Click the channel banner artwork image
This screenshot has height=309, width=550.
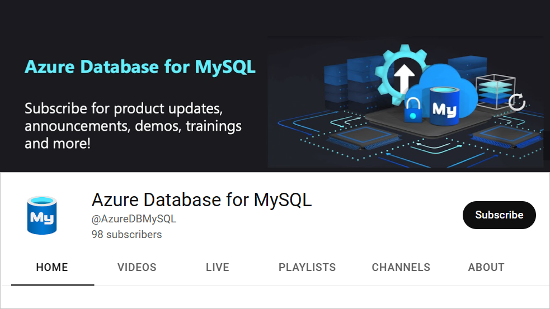point(406,102)
